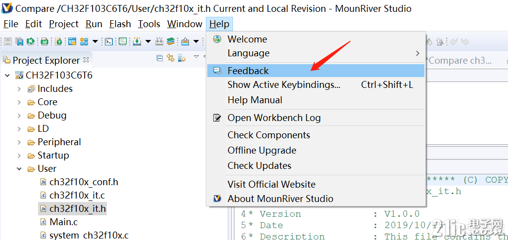
Task: Choose Welcome from Help menu
Action: (316, 39)
